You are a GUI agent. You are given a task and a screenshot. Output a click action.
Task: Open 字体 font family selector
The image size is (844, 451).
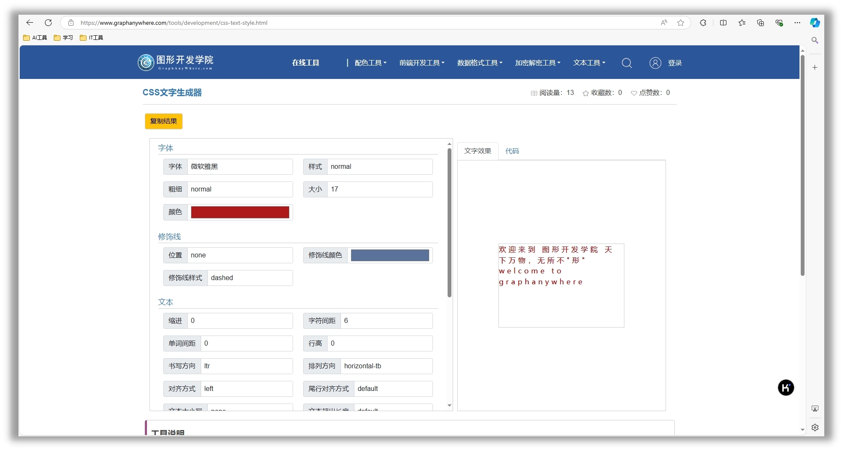(x=240, y=167)
